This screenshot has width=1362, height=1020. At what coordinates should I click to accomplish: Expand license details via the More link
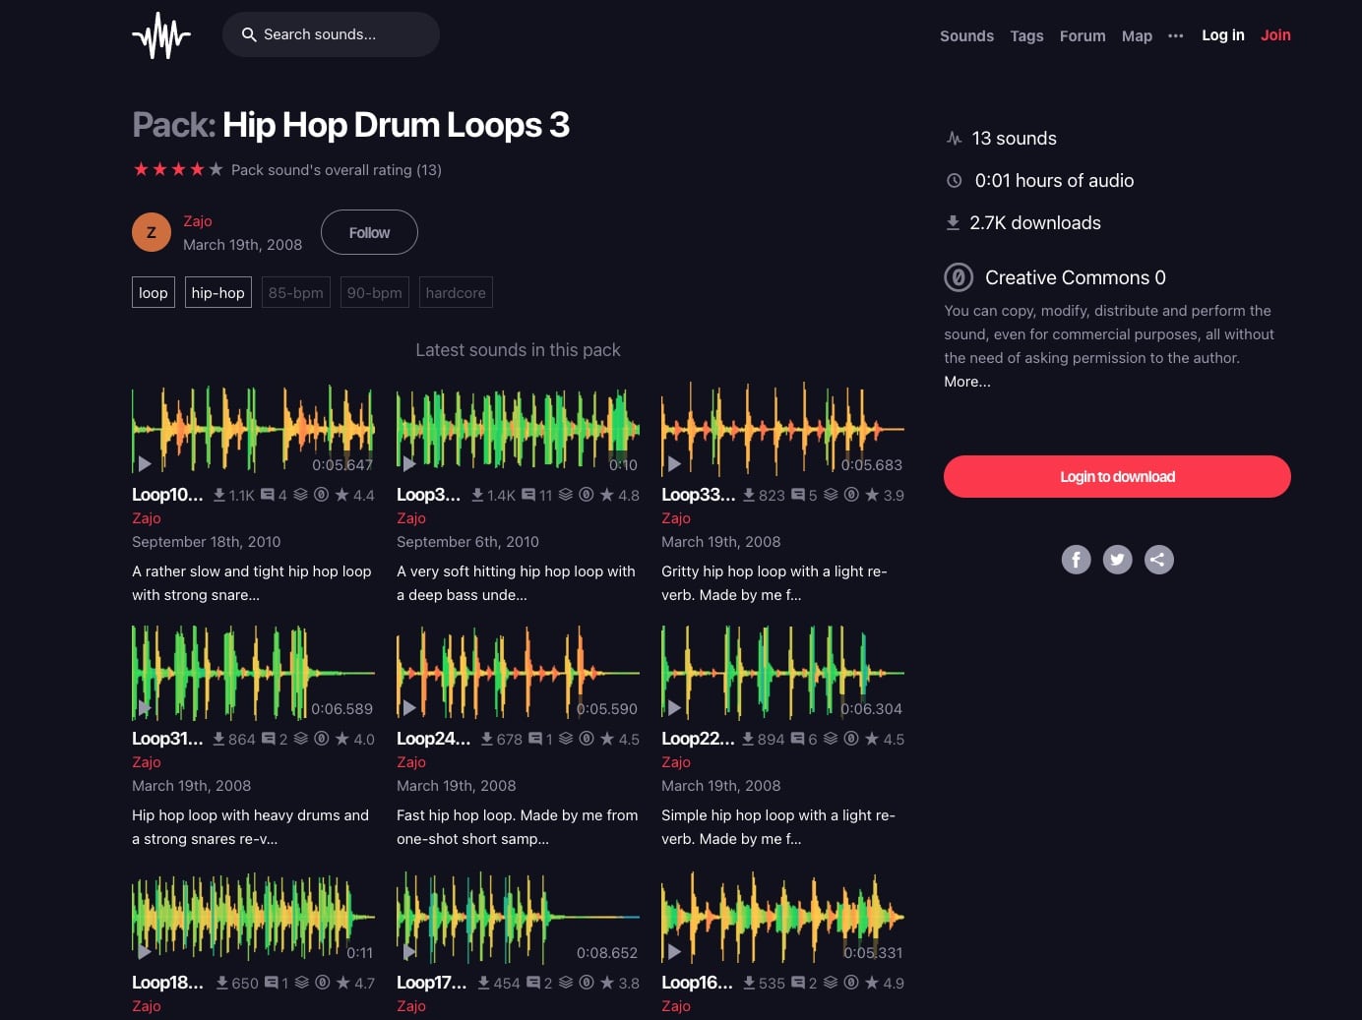(966, 382)
